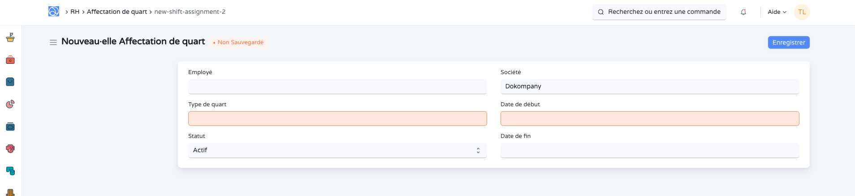Focus the search command bar
Screen dimensions: 855x196
659,12
